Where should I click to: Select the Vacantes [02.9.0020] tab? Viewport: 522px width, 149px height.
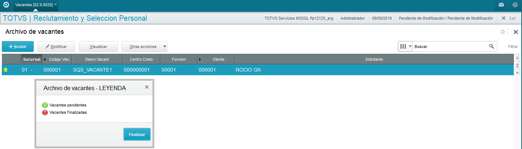[x=34, y=5]
